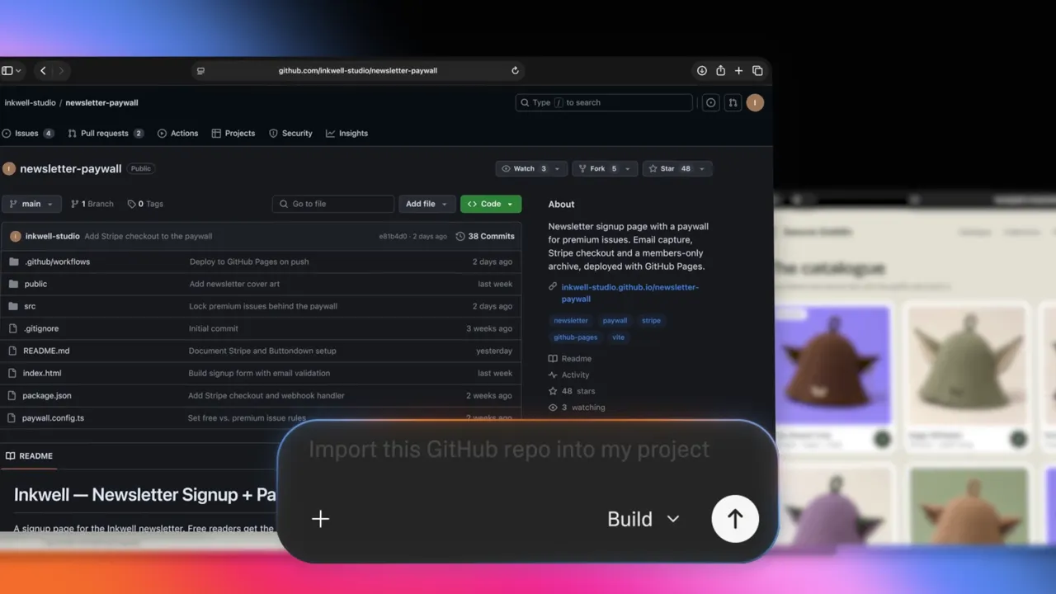Switch to the Issues tab
The height and width of the screenshot is (594, 1056).
point(28,134)
